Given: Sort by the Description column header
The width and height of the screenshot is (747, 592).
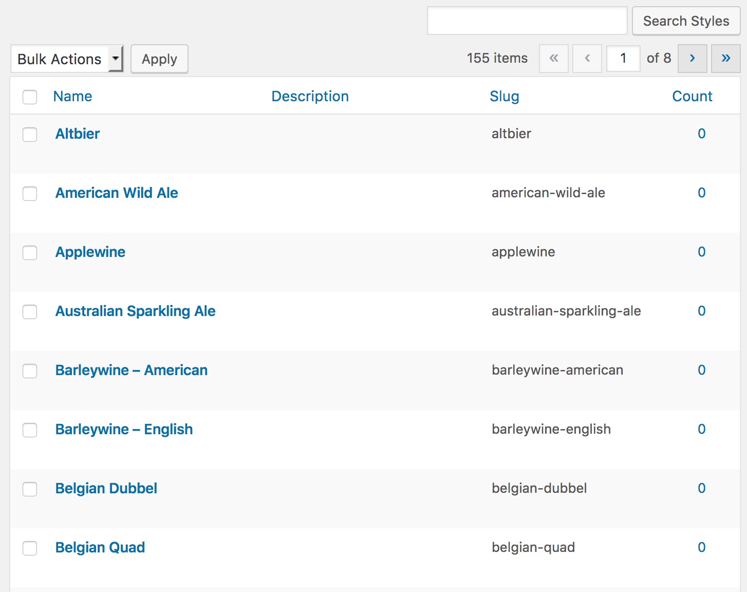Looking at the screenshot, I should [x=310, y=96].
